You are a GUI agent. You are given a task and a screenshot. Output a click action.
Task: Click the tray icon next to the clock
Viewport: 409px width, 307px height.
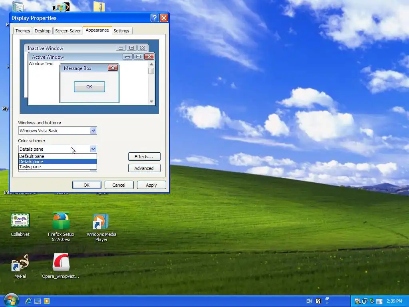tap(379, 301)
